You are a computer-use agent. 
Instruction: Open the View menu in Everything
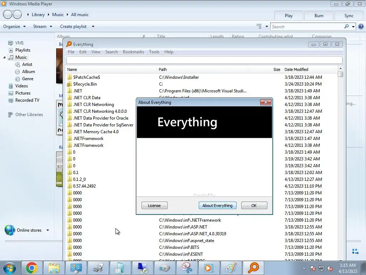click(x=96, y=52)
